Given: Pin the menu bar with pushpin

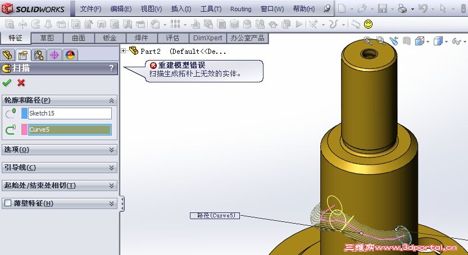Looking at the screenshot, I should [327, 8].
